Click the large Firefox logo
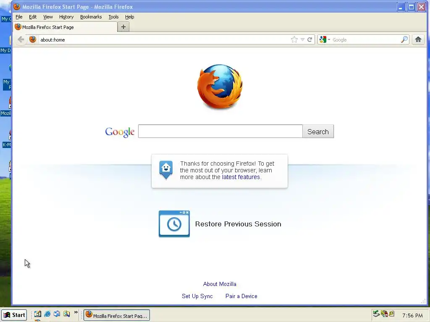Image resolution: width=430 pixels, height=322 pixels. click(x=220, y=86)
